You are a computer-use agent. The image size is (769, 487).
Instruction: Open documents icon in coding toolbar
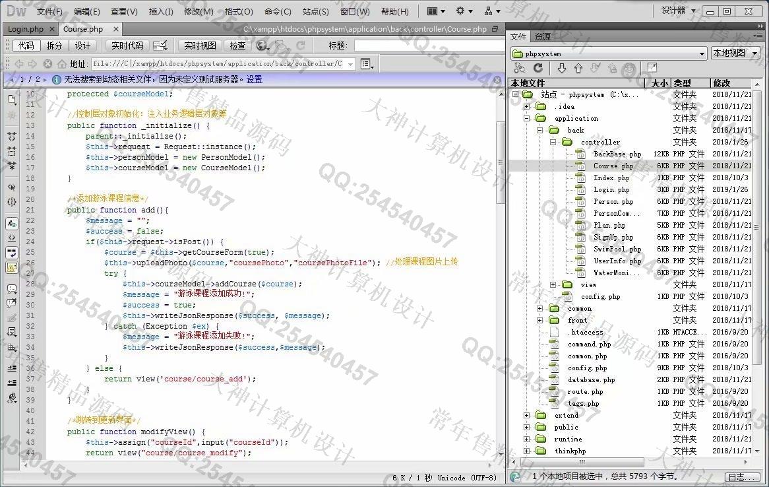(x=12, y=99)
